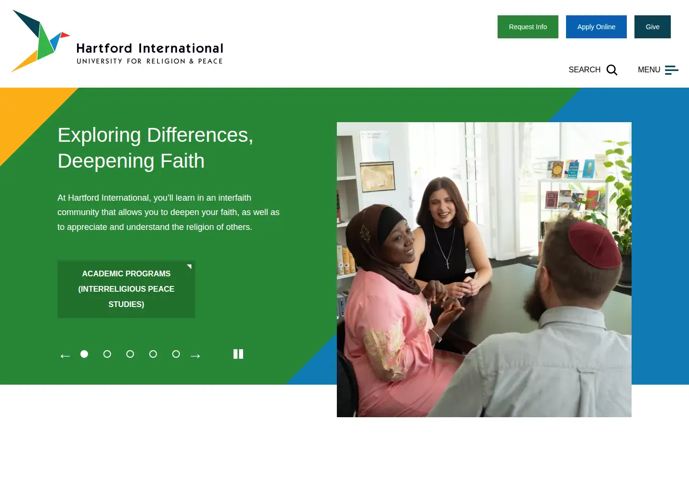Click the MENU label
Screen dimensions: 689x479
pos(649,70)
